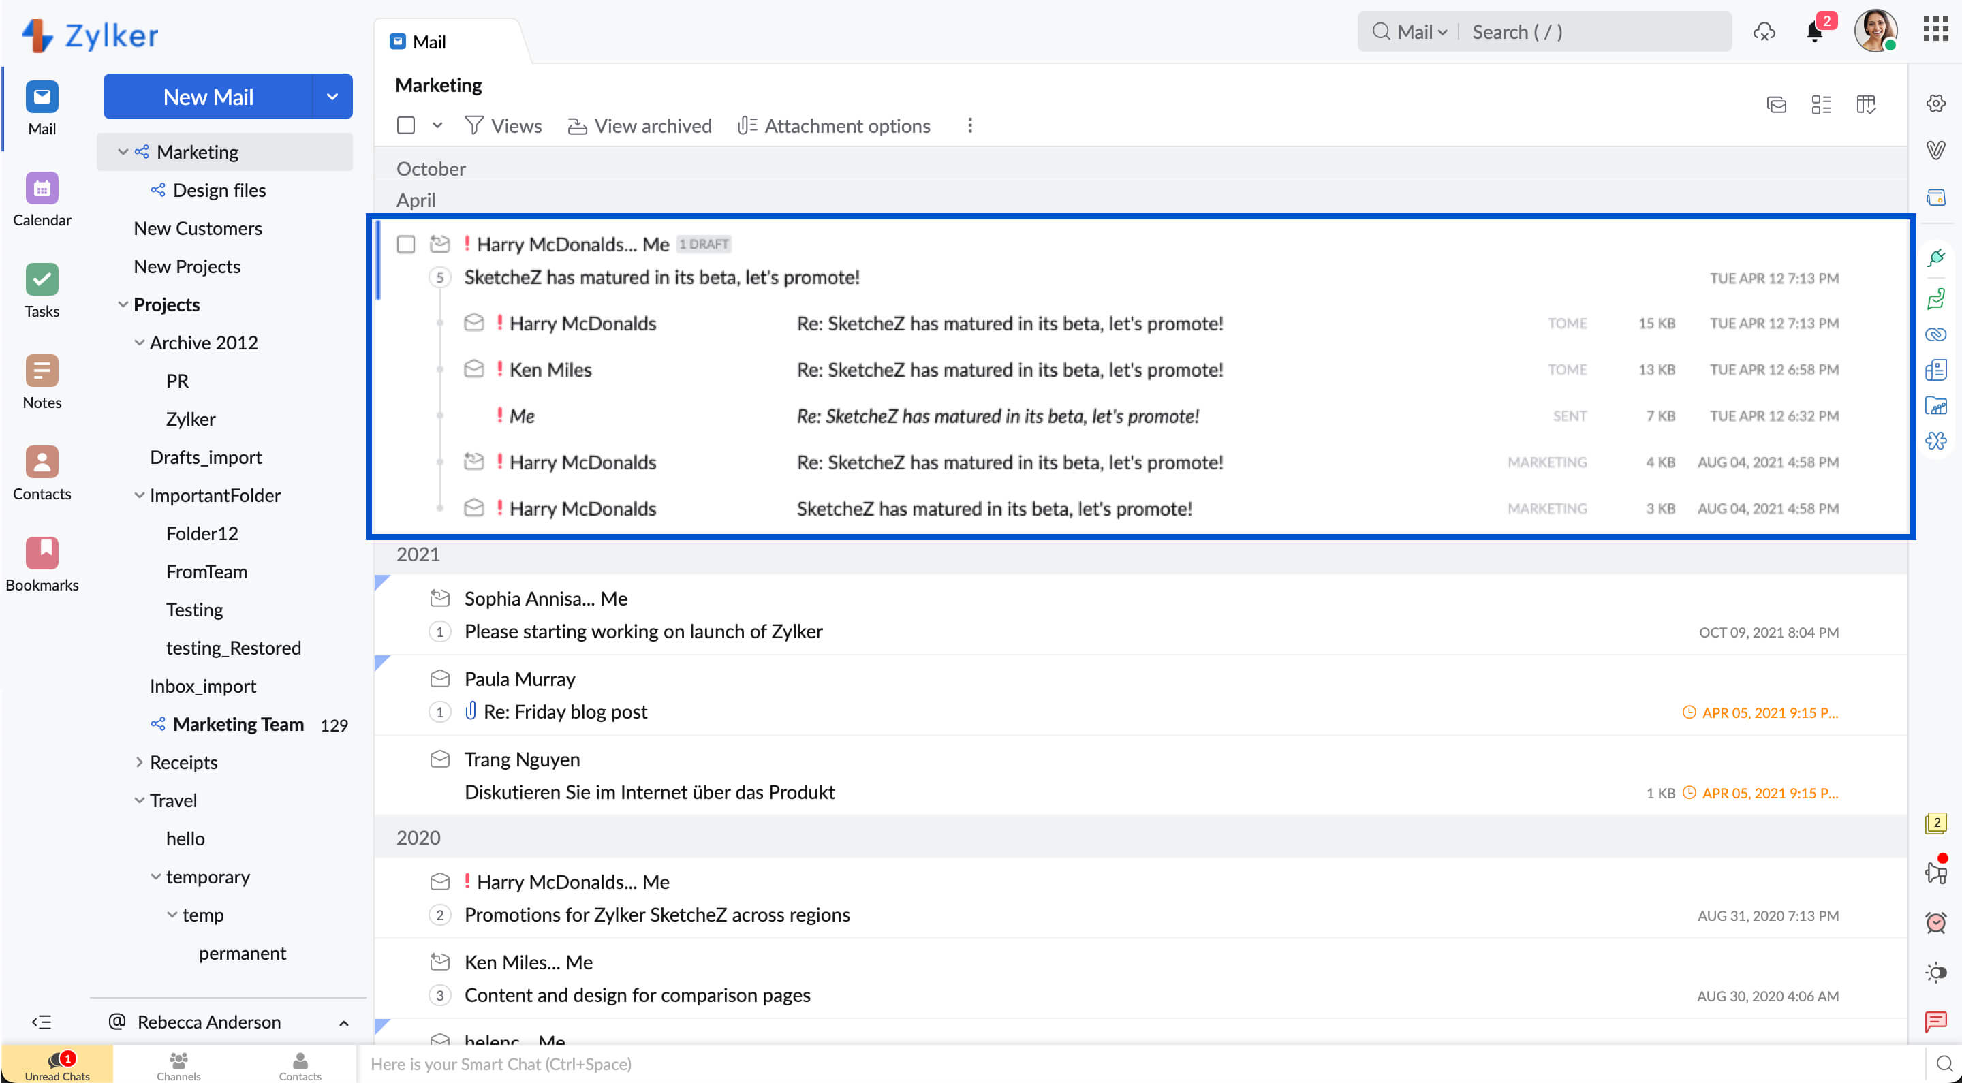The image size is (1962, 1083).
Task: Open the Design files folder
Action: coord(219,191)
